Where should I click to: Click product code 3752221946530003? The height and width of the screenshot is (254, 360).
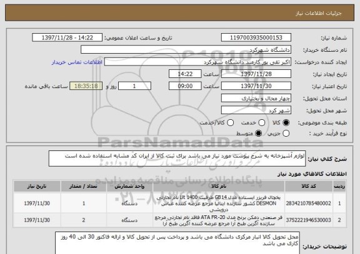tap(309, 220)
